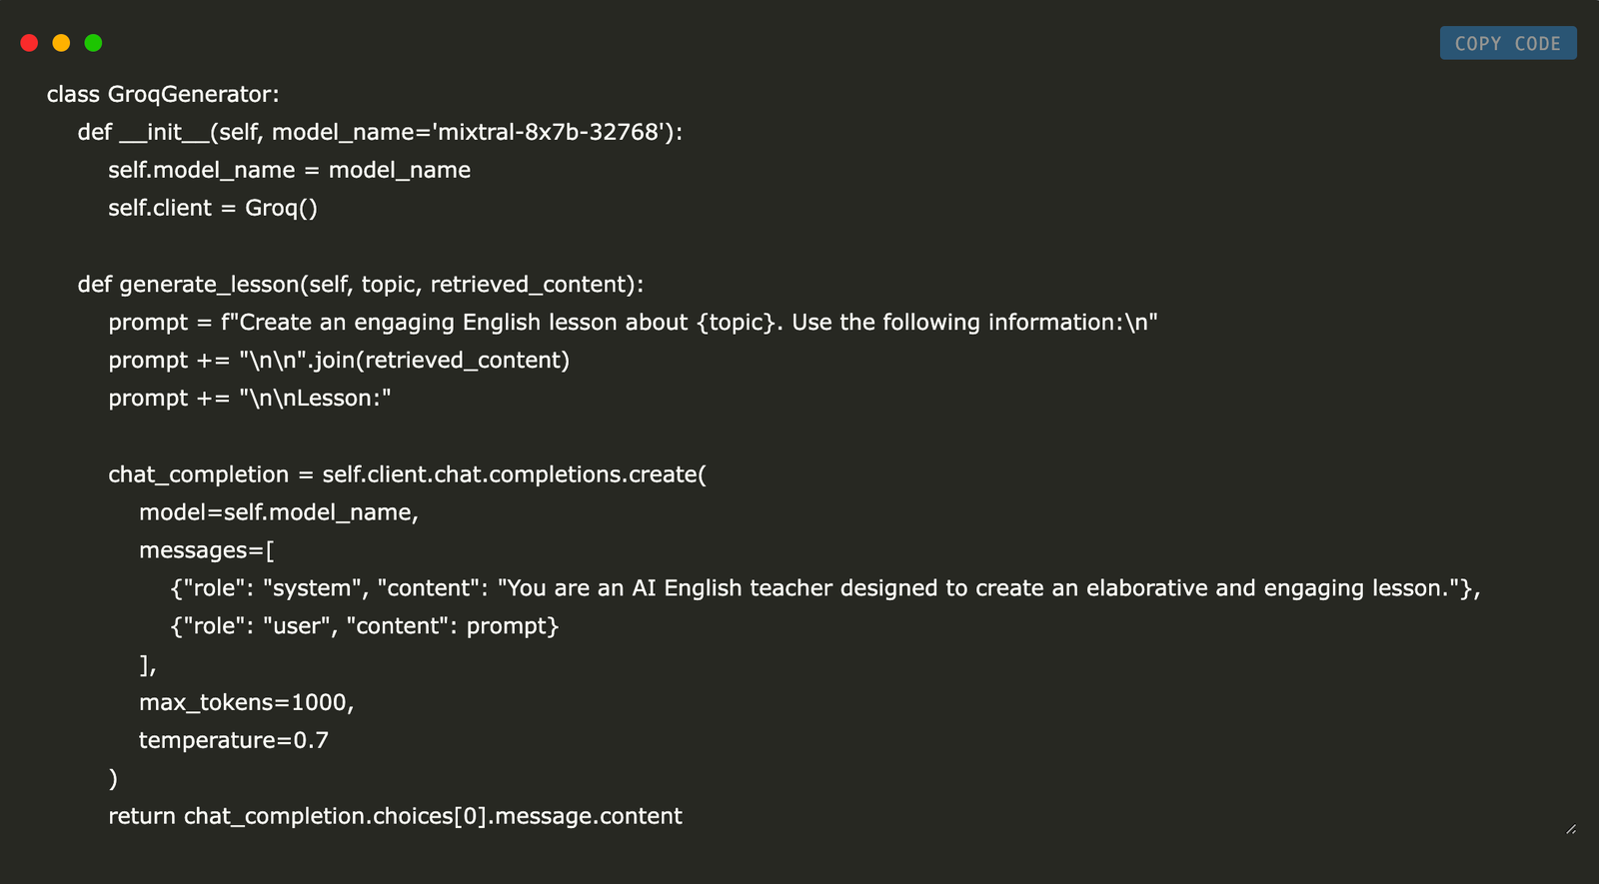Image resolution: width=1599 pixels, height=884 pixels.
Task: Click the 'self.client = Groq()' line
Action: click(213, 208)
